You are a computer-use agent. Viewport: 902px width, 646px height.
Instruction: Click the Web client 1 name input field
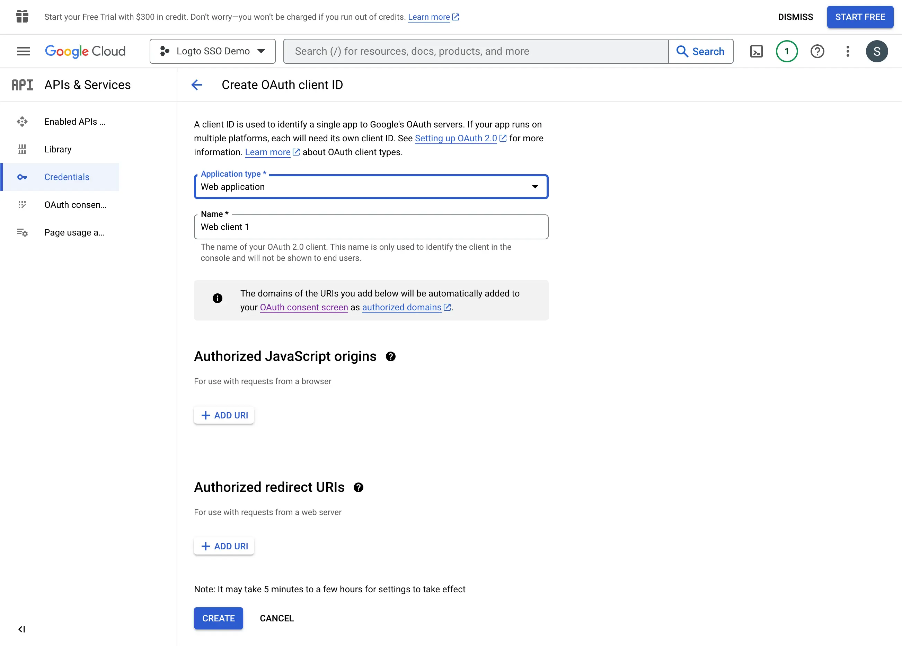point(371,227)
